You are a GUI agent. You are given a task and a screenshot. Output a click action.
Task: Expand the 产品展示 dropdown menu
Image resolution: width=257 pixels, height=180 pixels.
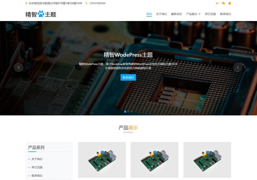pyautogui.click(x=193, y=14)
